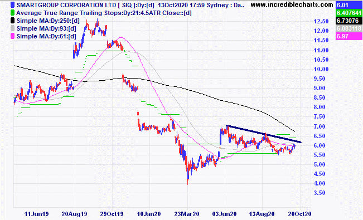Viewport: 363px width, 220px height.
Task: Click the 8.50 price axis label
Action: (320, 97)
